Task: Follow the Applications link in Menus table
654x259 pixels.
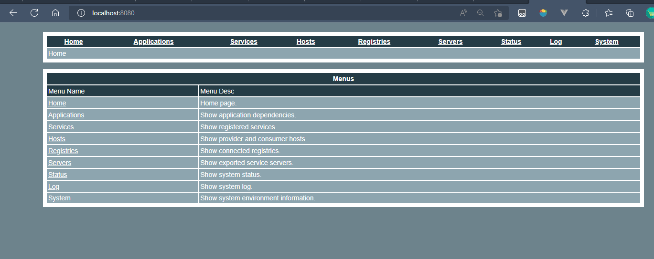Action: click(x=66, y=115)
